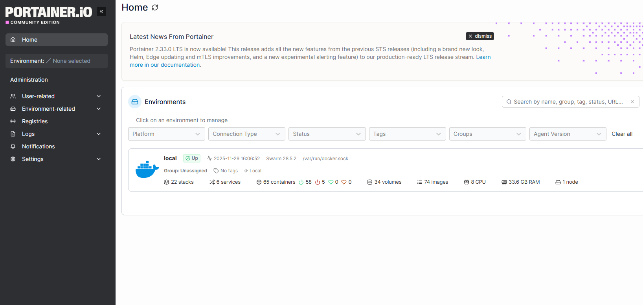This screenshot has height=305, width=643.
Task: Click the refresh icon next to Home
Action: click(x=155, y=7)
